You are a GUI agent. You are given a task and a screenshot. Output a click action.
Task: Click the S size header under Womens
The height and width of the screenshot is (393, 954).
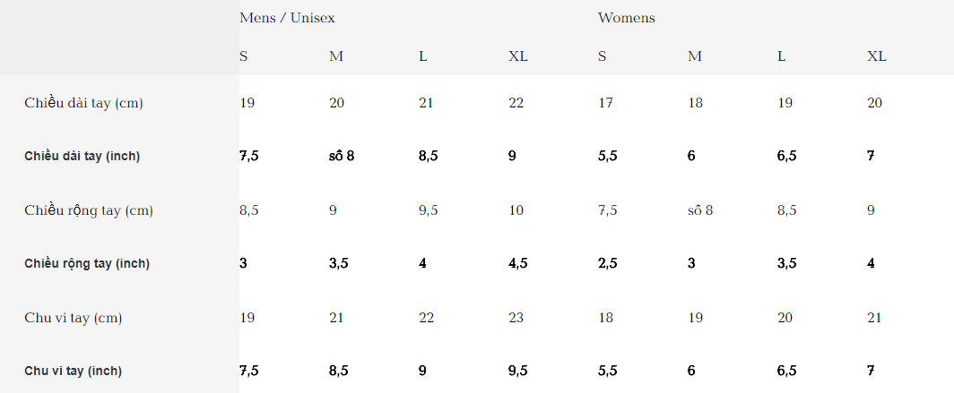[x=603, y=56]
